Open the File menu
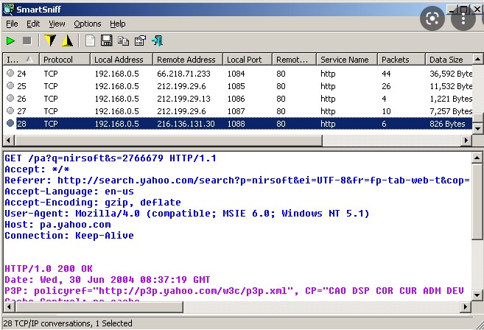Screen dimensions: 484x330 click(12, 24)
